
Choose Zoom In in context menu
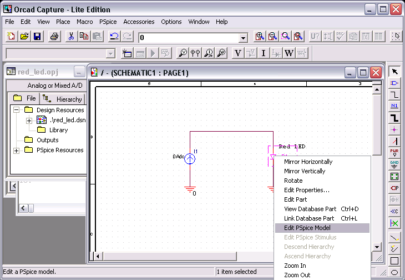(x=322, y=266)
